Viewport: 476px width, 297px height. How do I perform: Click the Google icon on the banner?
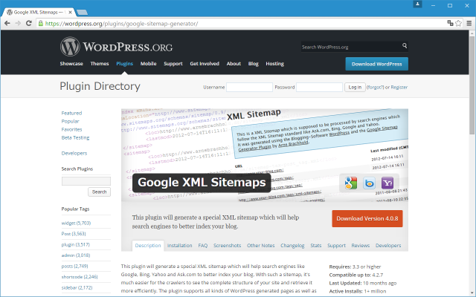(x=351, y=183)
